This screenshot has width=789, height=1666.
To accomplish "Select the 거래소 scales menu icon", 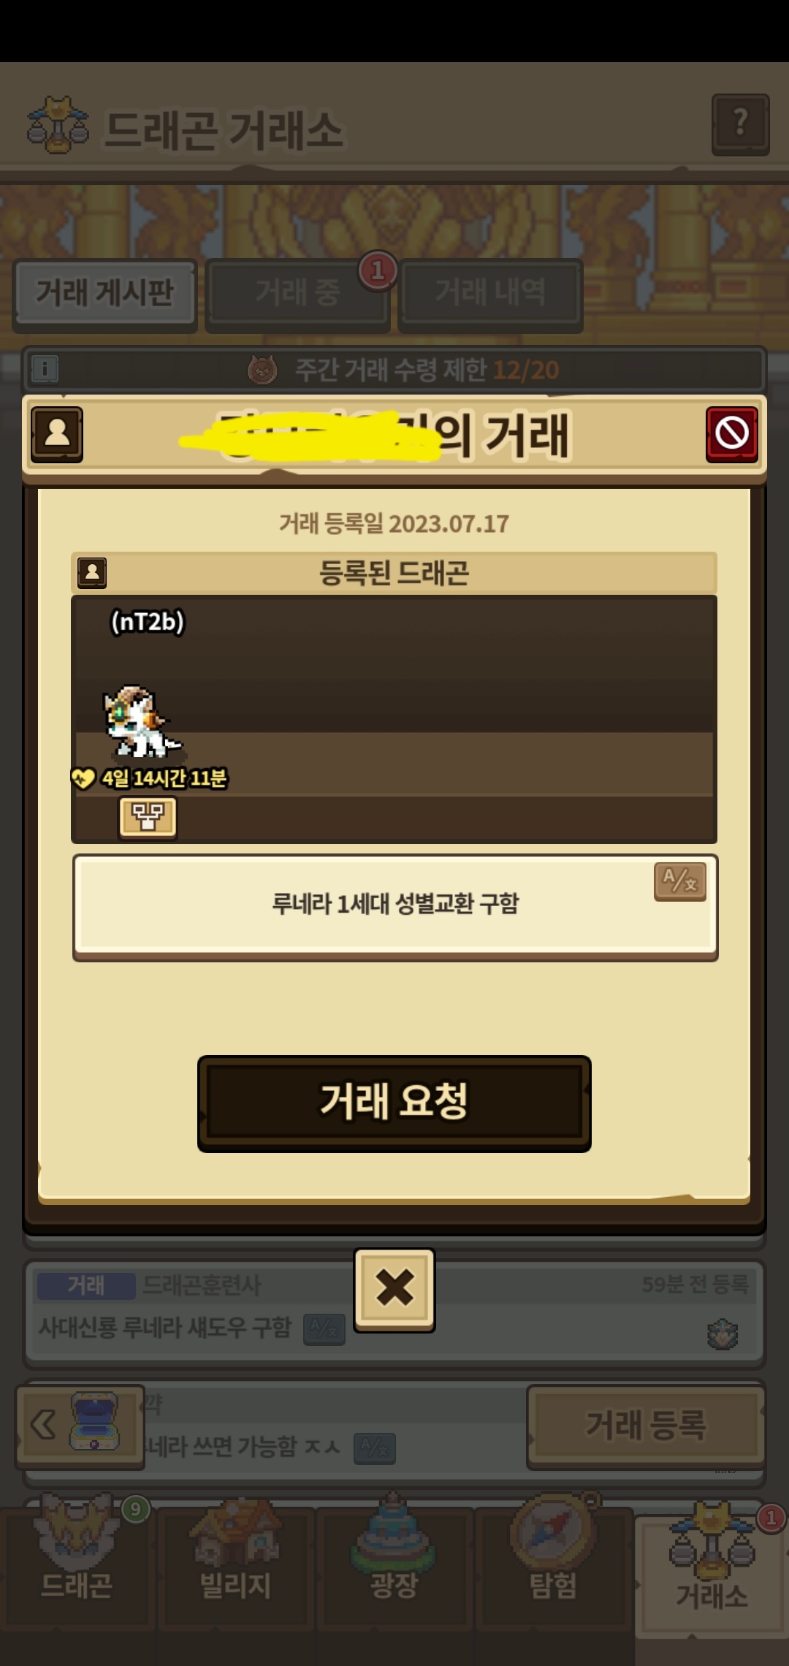I will tap(711, 1564).
